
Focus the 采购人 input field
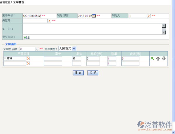click(137, 16)
